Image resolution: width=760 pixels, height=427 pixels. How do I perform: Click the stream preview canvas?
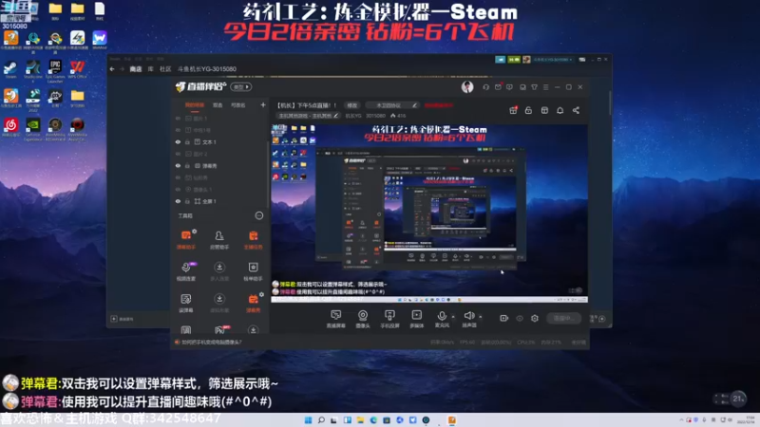tap(429, 213)
